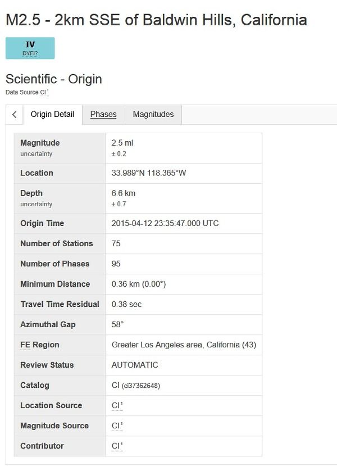Click the Location Source CI reference
Viewport: 337px width, 466px height.
[117, 405]
